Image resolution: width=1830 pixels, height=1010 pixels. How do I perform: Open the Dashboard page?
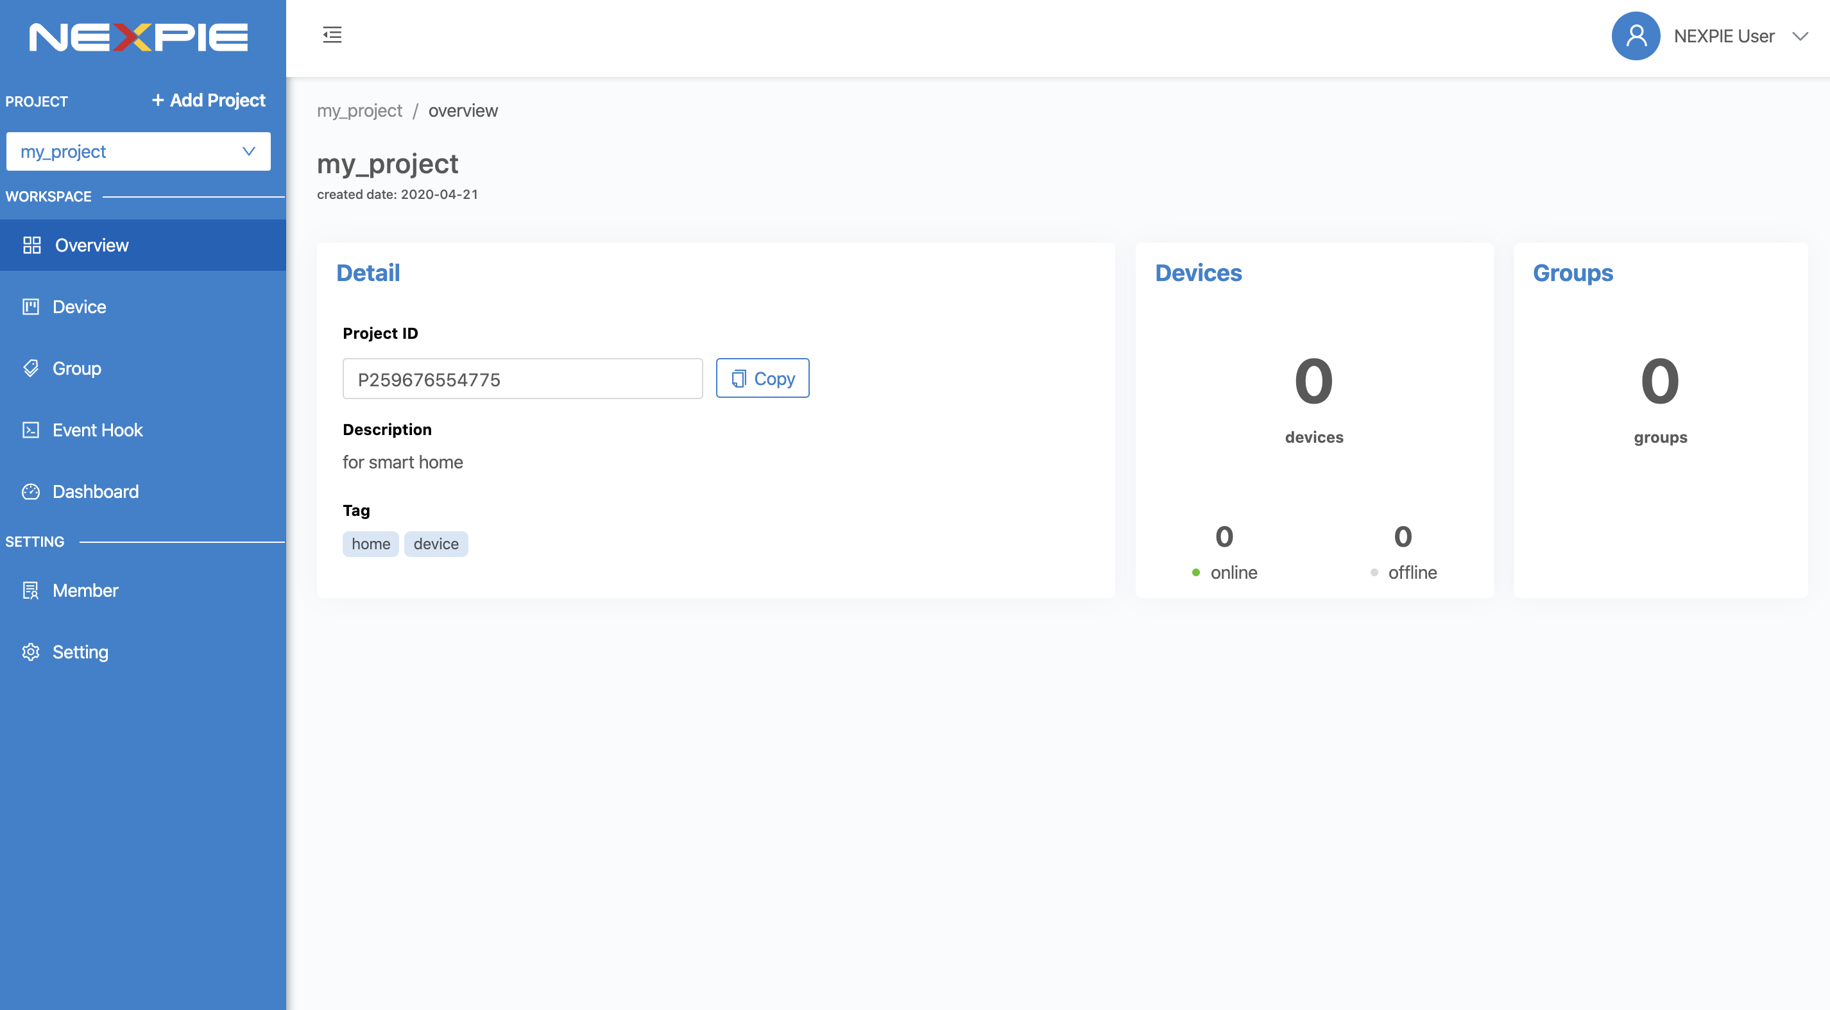pyautogui.click(x=143, y=492)
